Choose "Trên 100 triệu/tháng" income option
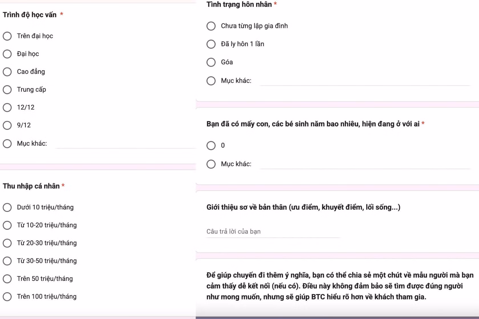Image resolution: width=479 pixels, height=319 pixels. (x=7, y=297)
